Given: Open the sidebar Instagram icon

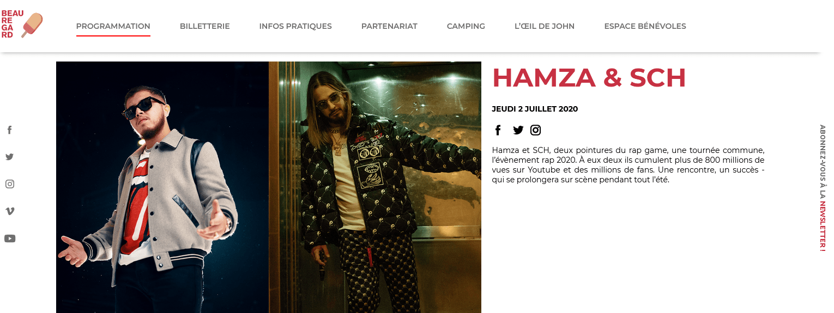Looking at the screenshot, I should pos(10,184).
